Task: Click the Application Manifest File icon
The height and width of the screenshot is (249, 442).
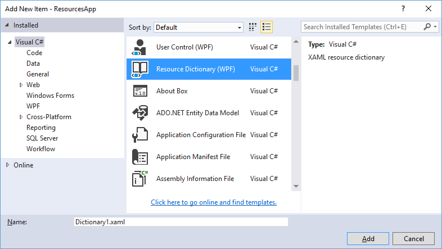Action: point(139,157)
